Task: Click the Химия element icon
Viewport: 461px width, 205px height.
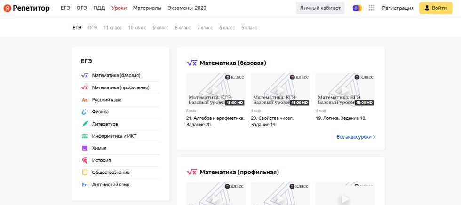Action: coord(85,148)
